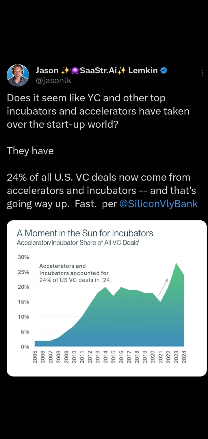Open the three-dot more options menu
Image resolution: width=208 pixels, height=439 pixels.
[202, 73]
